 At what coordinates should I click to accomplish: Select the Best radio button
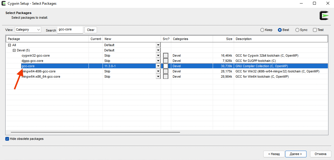pyautogui.click(x=280, y=30)
